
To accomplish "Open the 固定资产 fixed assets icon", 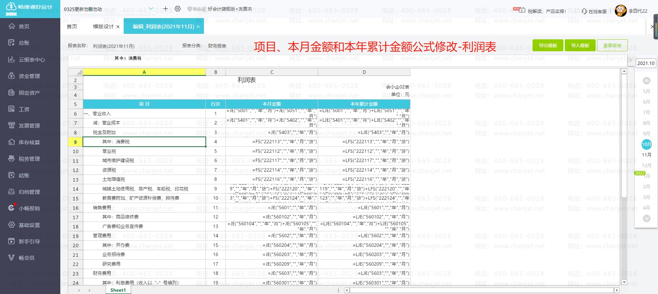I will [12, 93].
